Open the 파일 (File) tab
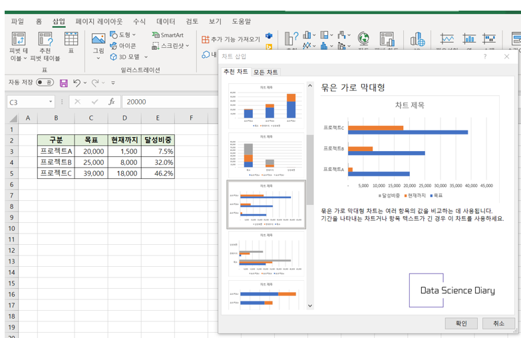521x338 pixels. 17,21
